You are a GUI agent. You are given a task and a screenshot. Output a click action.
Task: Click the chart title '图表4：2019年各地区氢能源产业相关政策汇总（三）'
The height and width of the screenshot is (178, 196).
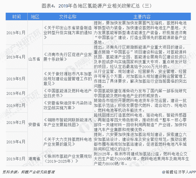97,6
